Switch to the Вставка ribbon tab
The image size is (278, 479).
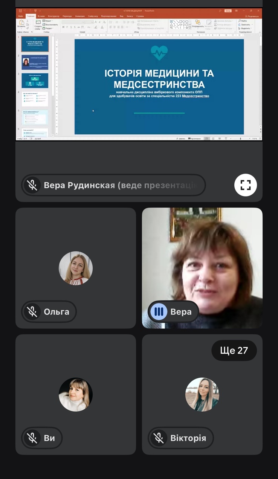[x=41, y=16]
